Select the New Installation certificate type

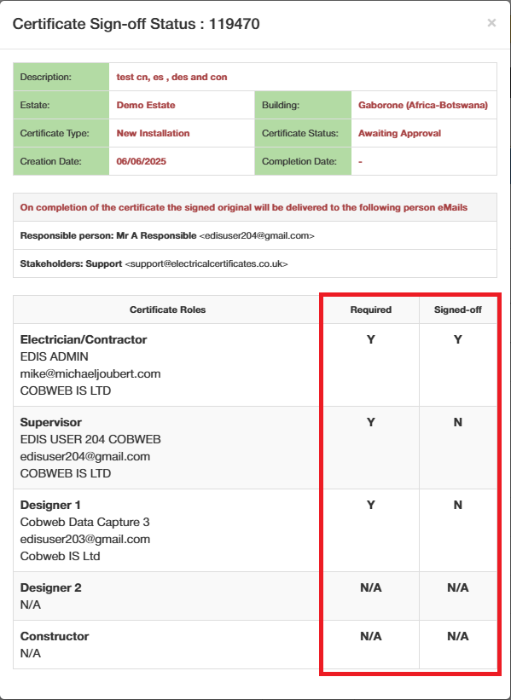[x=153, y=133]
